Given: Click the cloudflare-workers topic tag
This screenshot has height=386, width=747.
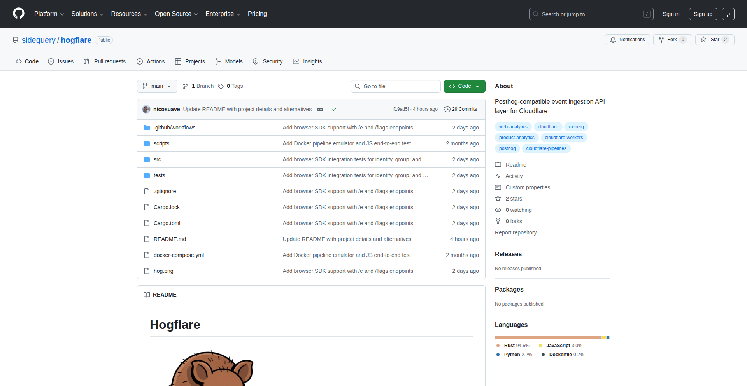Looking at the screenshot, I should 563,138.
